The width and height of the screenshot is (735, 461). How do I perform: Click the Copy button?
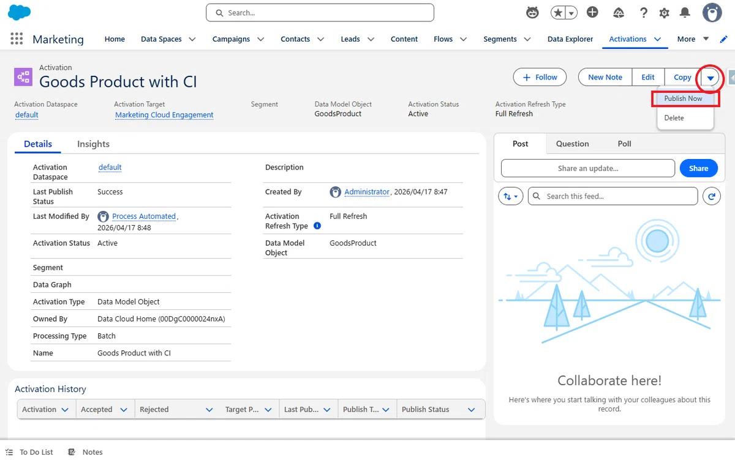pyautogui.click(x=682, y=77)
